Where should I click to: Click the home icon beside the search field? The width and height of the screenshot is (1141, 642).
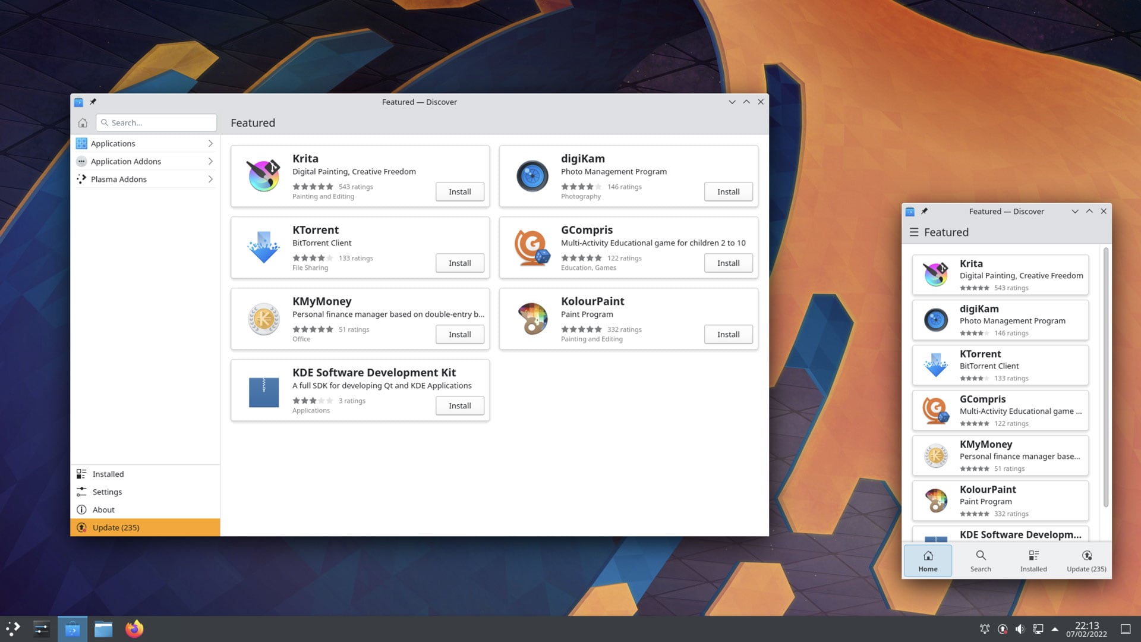83,123
